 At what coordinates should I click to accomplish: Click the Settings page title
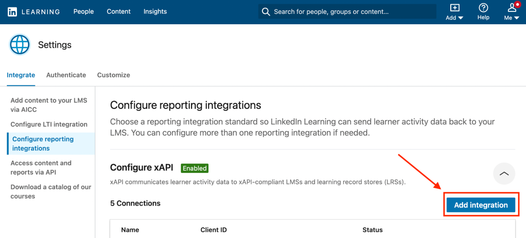55,45
